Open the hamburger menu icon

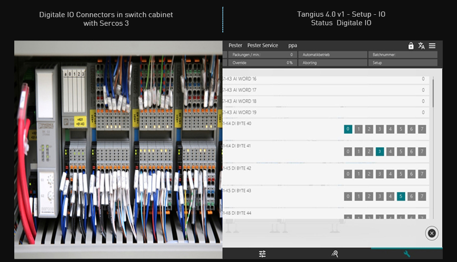(x=432, y=46)
